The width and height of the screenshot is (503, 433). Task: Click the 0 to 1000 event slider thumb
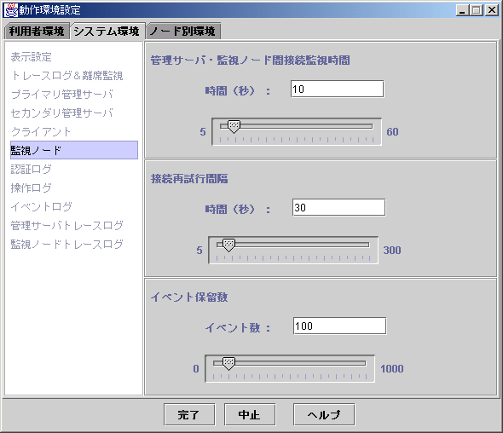tap(228, 364)
